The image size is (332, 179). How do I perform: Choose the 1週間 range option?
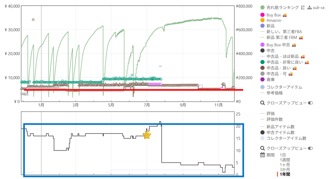click(284, 160)
